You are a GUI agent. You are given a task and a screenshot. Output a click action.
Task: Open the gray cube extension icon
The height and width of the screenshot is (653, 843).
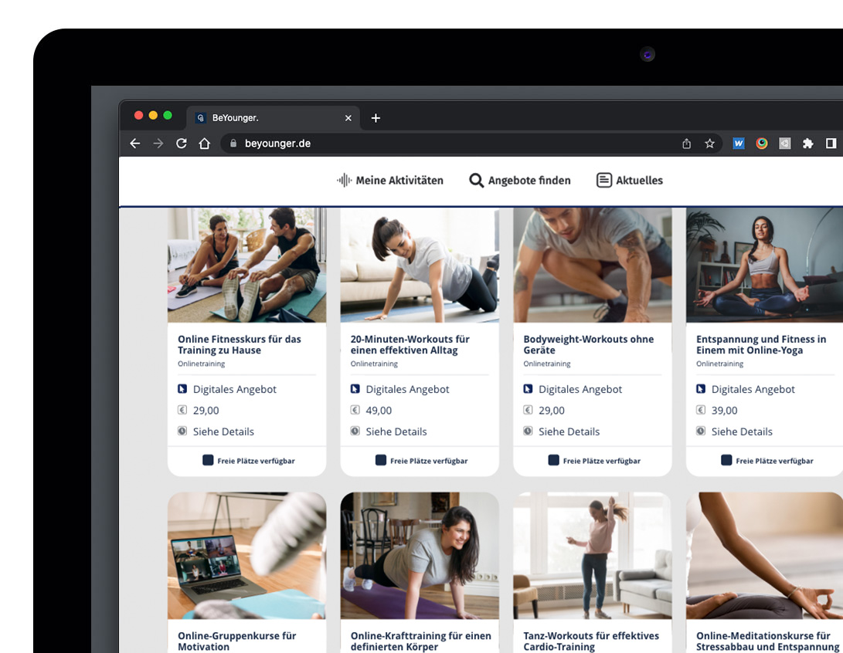(785, 144)
